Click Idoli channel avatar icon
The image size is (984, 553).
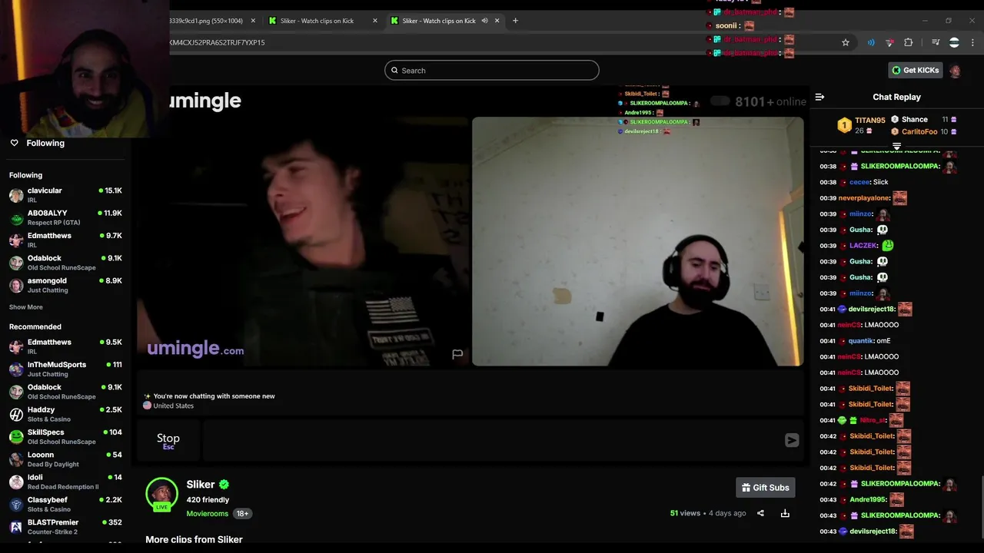[x=16, y=482]
